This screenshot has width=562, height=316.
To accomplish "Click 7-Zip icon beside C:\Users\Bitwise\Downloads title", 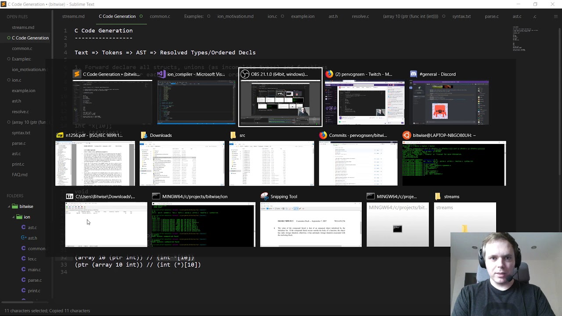I will coord(69,196).
